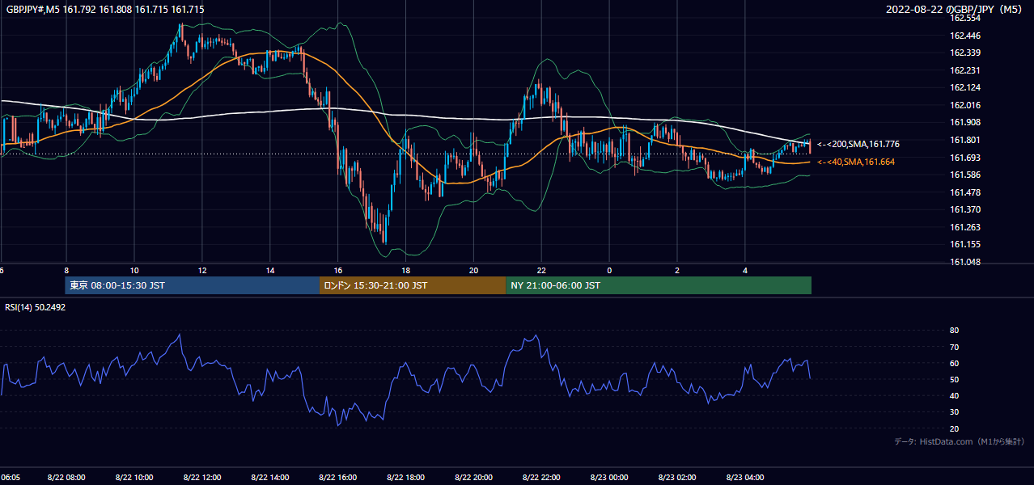Image resolution: width=1034 pixels, height=485 pixels.
Task: Click RSI scale value 20
Action: [955, 428]
